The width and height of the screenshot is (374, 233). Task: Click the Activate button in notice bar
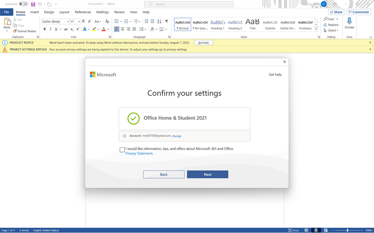[x=204, y=43]
